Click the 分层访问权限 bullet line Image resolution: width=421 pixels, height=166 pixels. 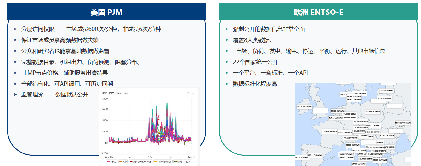91,29
